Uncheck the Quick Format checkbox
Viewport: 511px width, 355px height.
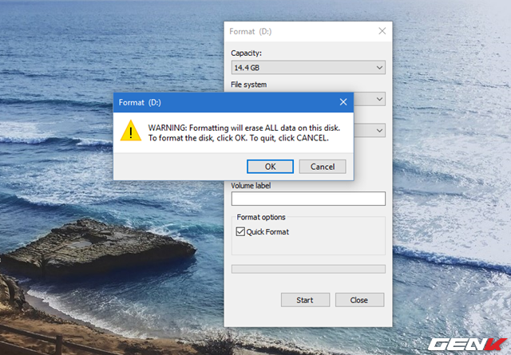(x=240, y=231)
